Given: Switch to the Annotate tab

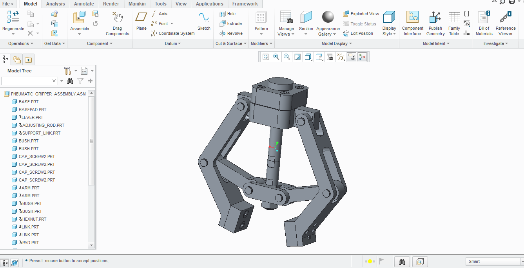Looking at the screenshot, I should 84,4.
